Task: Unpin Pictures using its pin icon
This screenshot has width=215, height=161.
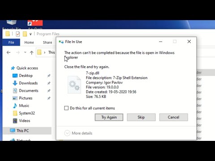Action: pos(49,98)
